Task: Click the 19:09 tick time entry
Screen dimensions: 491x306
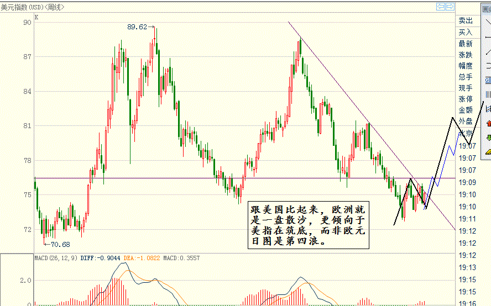Action: (x=467, y=182)
